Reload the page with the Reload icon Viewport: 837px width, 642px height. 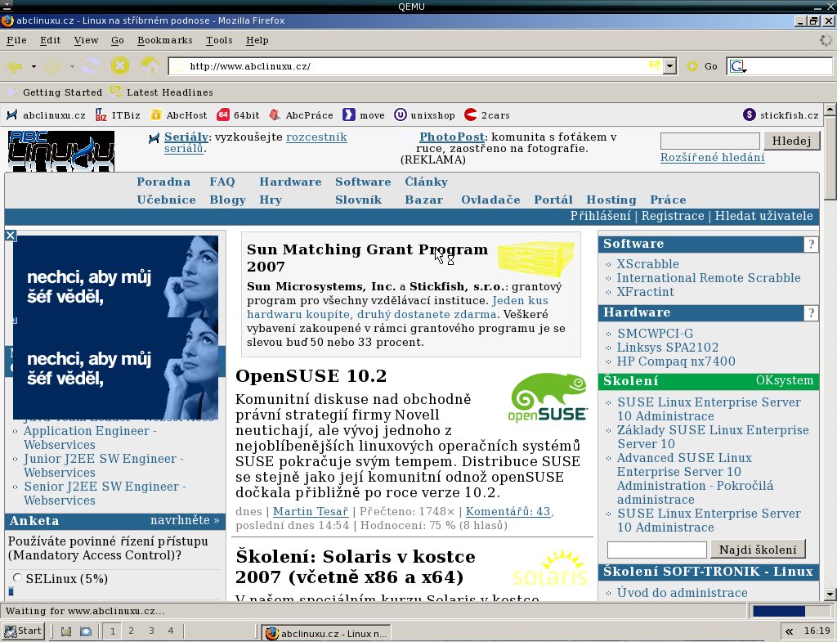(x=91, y=66)
